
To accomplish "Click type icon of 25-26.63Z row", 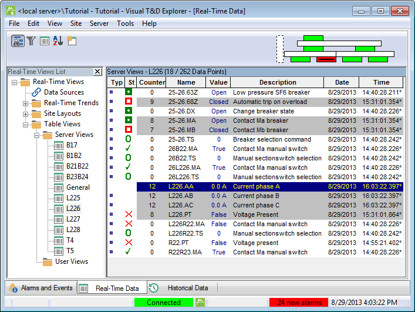I will click(x=112, y=92).
